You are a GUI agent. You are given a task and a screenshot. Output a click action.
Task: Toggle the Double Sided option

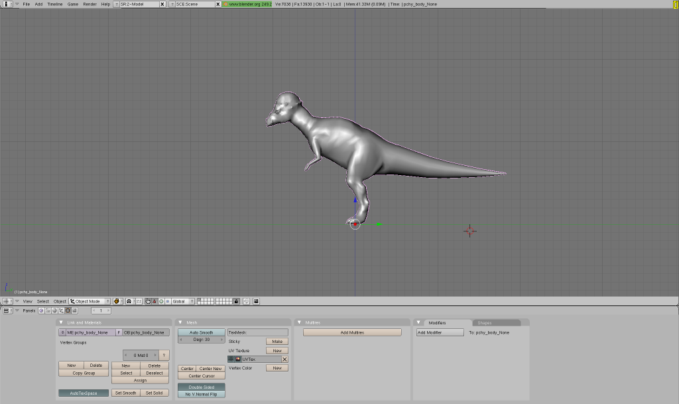(201, 387)
